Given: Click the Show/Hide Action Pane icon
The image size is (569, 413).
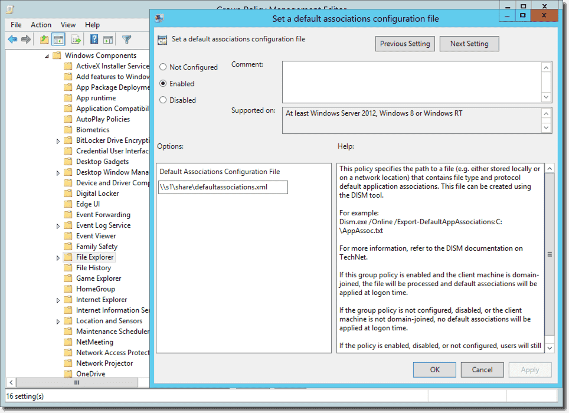Looking at the screenshot, I should pos(109,39).
